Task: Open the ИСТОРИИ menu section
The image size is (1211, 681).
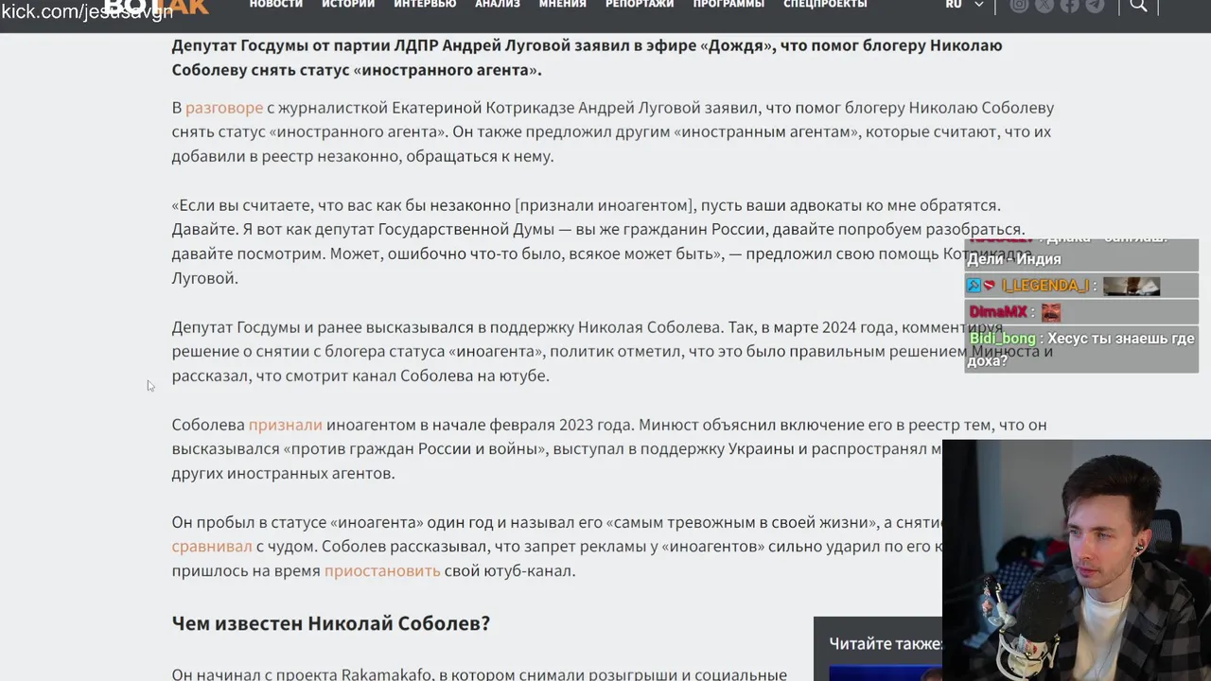Action: 348,5
